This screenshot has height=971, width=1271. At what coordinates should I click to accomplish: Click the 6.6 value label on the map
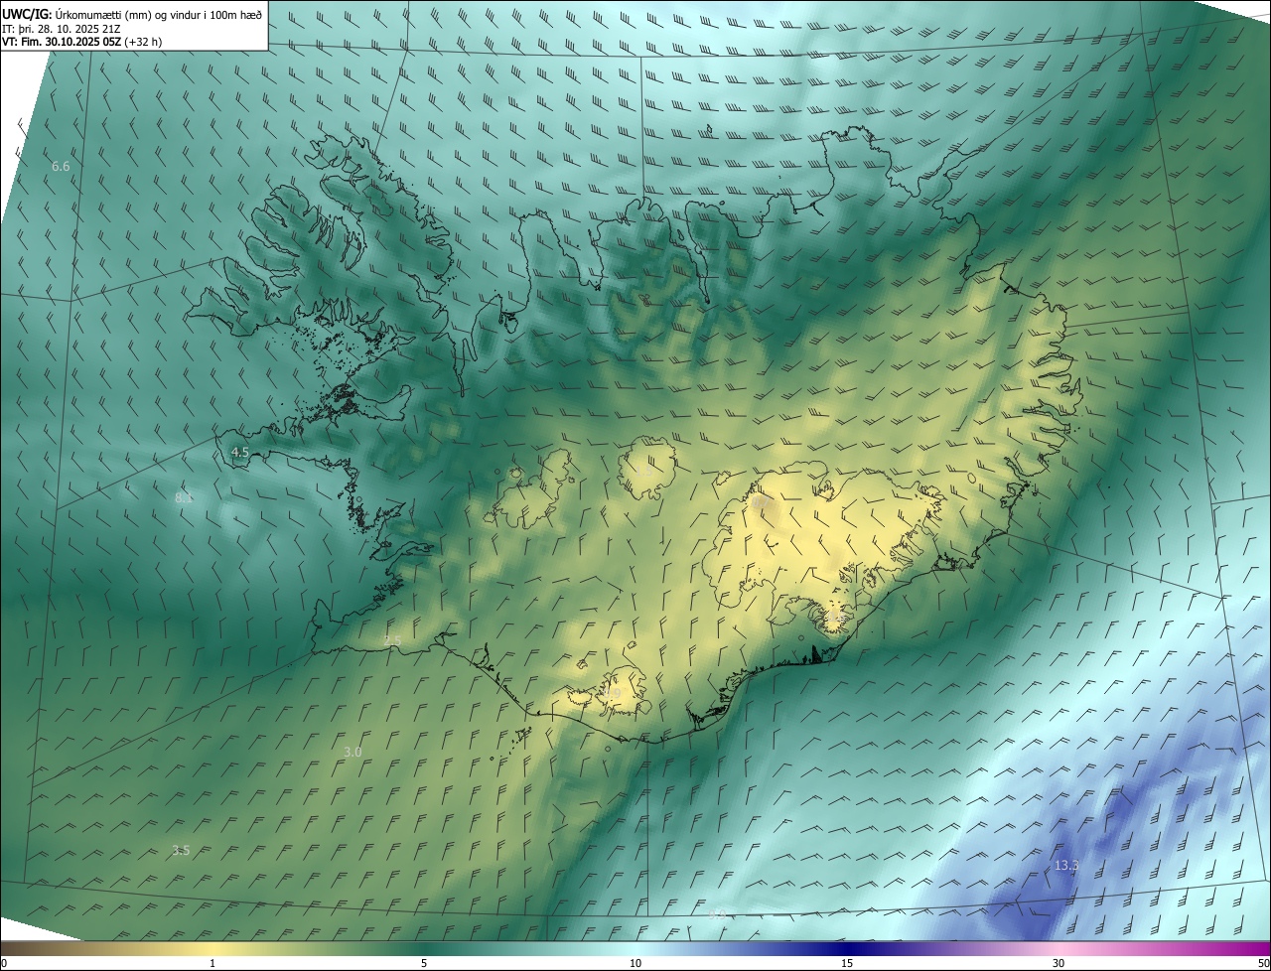(x=61, y=167)
